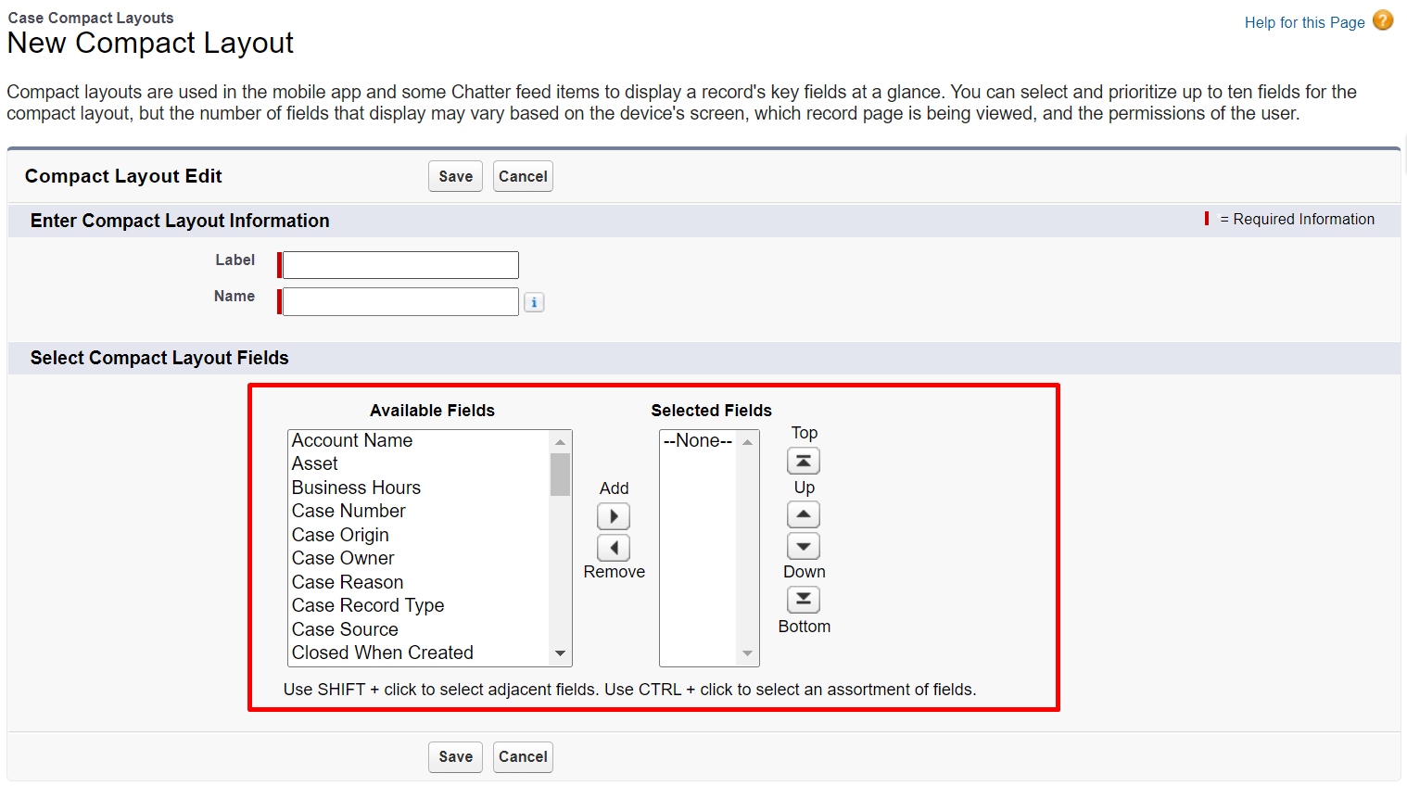The image size is (1407, 786).
Task: Click the Available Fields scrollbar down arrow
Action: [560, 653]
